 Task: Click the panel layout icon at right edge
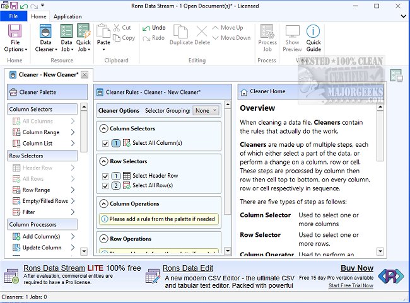pyautogui.click(x=396, y=76)
